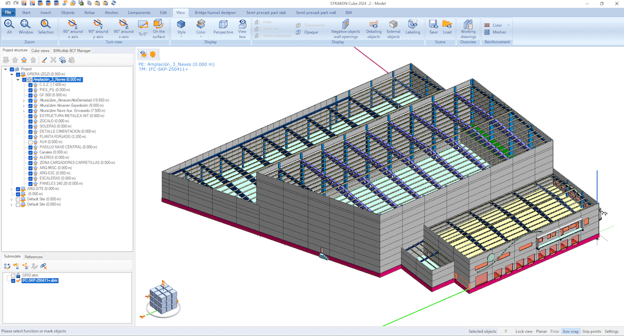Select ESTRUCTURA METALICA INT tree row

tap(72, 116)
